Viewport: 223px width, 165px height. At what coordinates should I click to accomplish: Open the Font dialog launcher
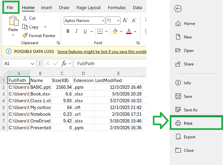[138, 43]
